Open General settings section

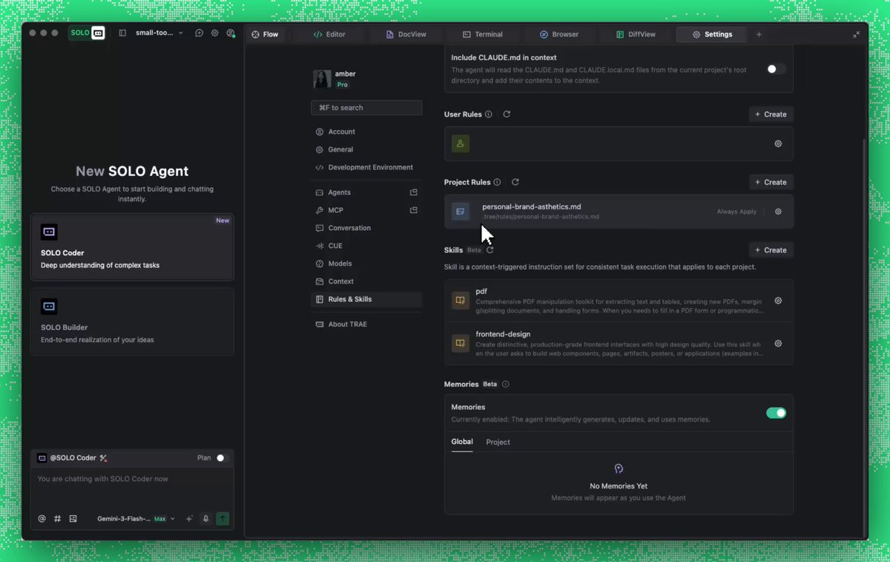[366, 149]
